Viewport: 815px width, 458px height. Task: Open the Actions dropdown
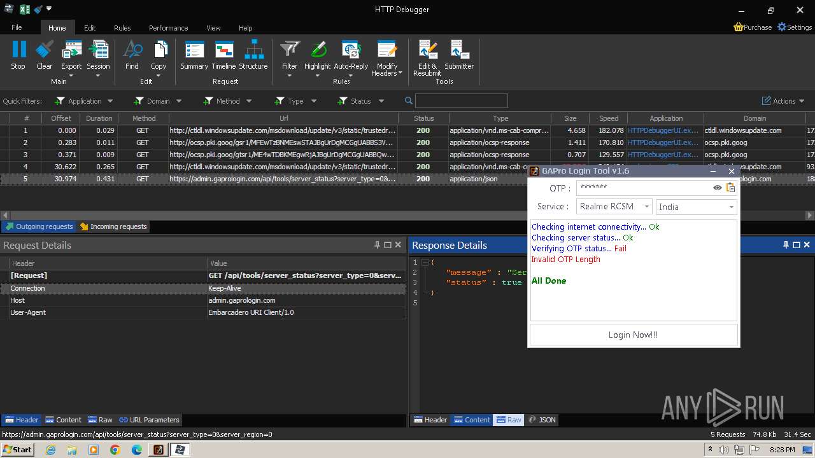point(783,101)
